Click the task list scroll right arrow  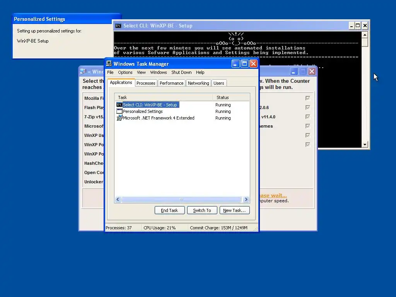[246, 199]
